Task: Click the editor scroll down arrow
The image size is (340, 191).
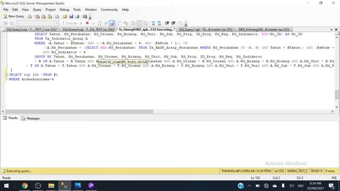Action: pos(336,107)
